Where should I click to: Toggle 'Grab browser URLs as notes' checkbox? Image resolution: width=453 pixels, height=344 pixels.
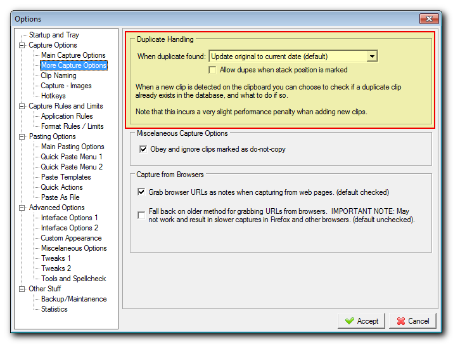coord(141,192)
